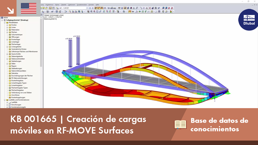This screenshot has width=258, height=145.
Task: Select Rippen in the navigator
Action: point(14,66)
